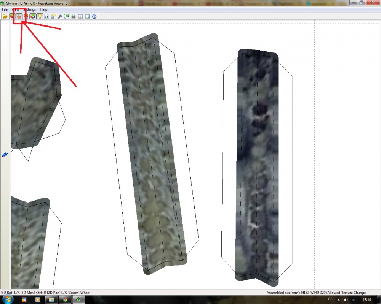
Task: Click the blue 3D model thumbnail
Action: point(5,155)
